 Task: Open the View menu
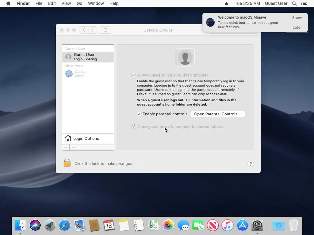tap(66, 3)
